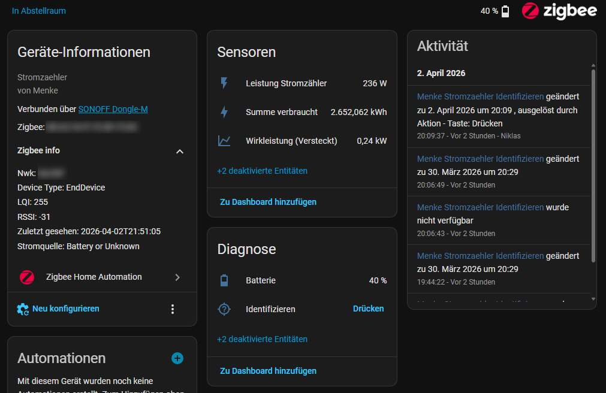Click the gear icon next to Neu konfigurieren
The image size is (606, 393).
pyautogui.click(x=22, y=309)
